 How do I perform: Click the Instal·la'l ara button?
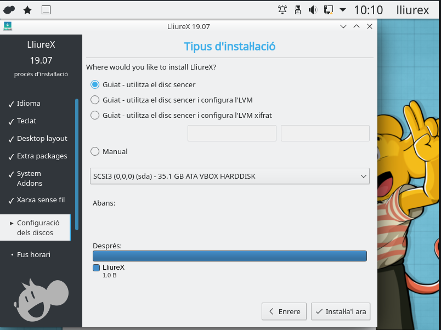[x=341, y=311]
